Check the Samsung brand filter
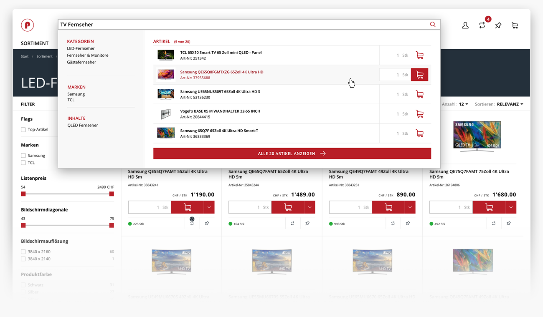Image resolution: width=543 pixels, height=317 pixels. [x=23, y=156]
